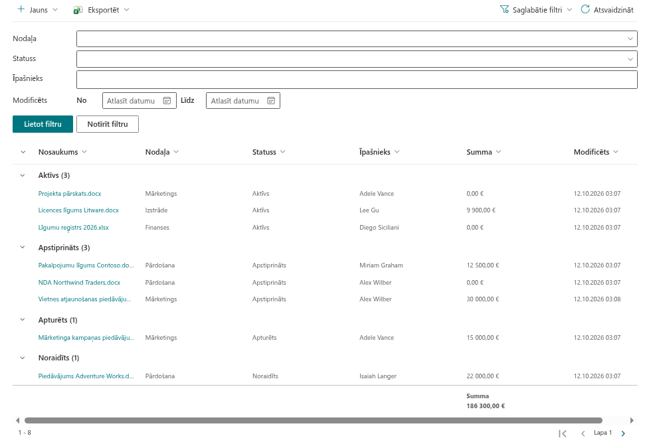651x446 pixels.
Task: Open Piedāvājums Adventure Works document
Action: pyautogui.click(x=86, y=376)
